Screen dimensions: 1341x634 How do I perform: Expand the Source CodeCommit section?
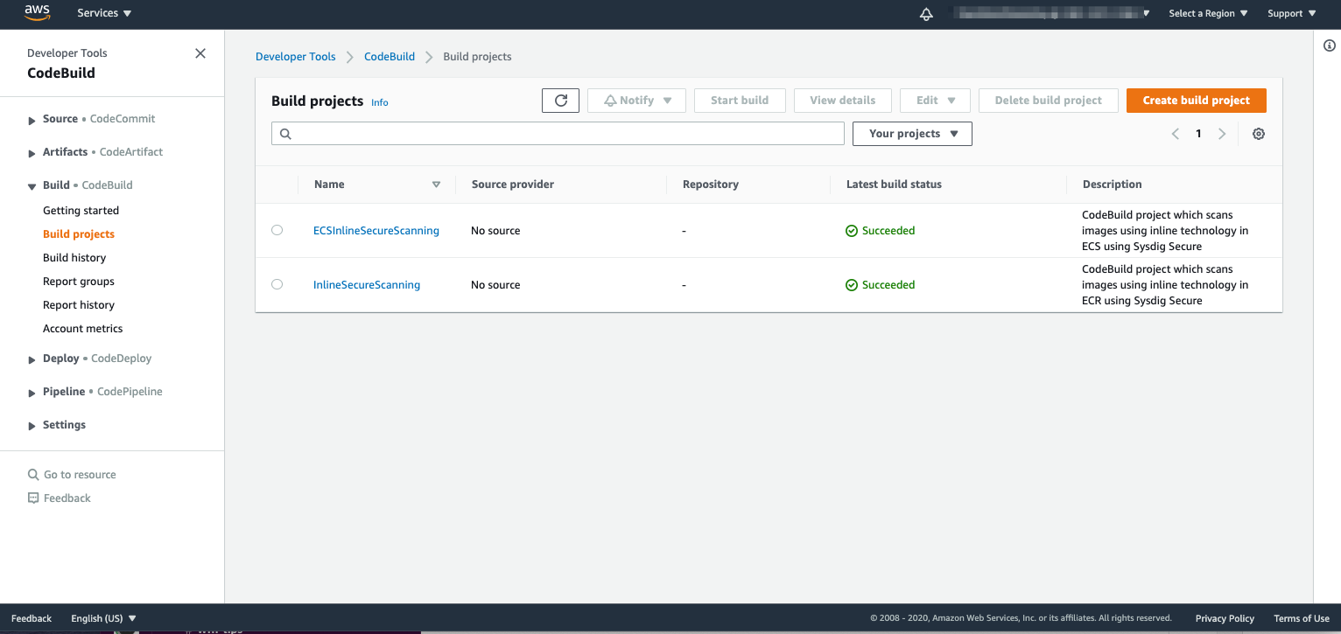click(32, 120)
